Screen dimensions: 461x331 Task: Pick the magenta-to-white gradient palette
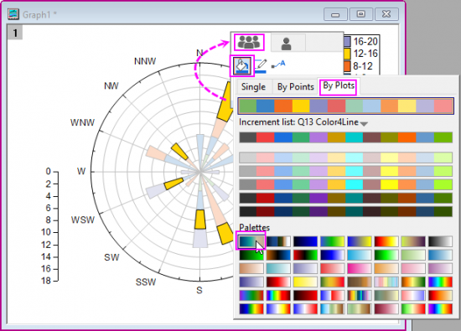(359, 268)
